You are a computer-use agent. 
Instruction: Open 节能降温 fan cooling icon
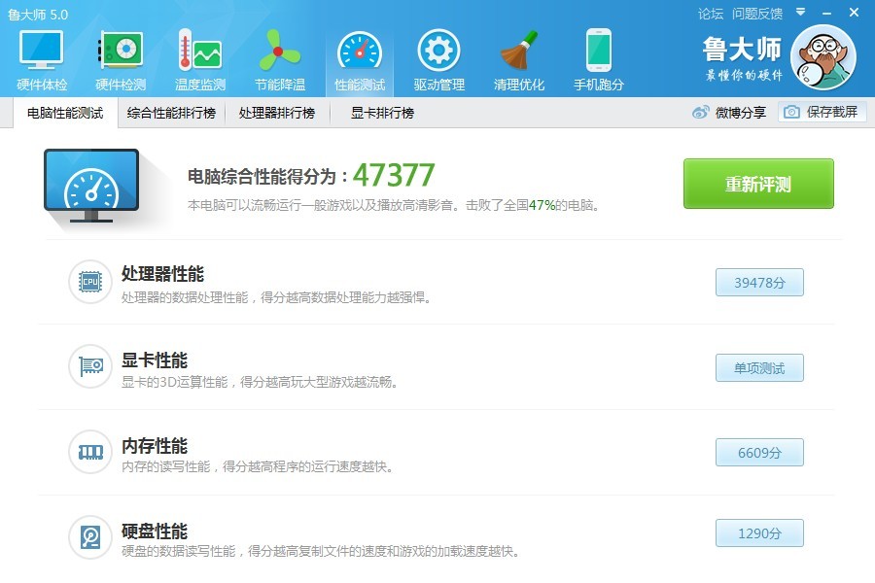(280, 51)
